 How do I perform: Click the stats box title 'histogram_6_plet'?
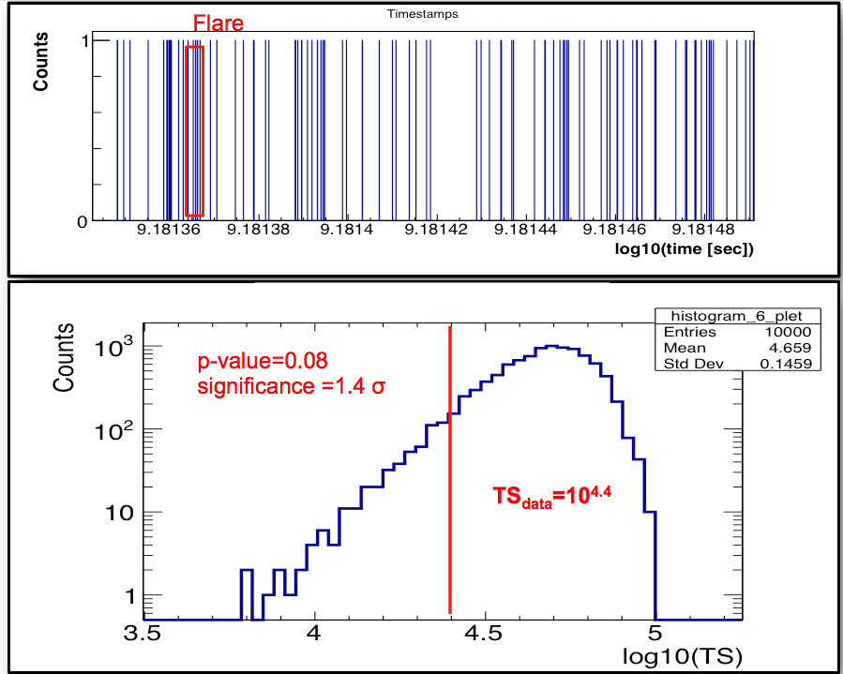[x=736, y=316]
